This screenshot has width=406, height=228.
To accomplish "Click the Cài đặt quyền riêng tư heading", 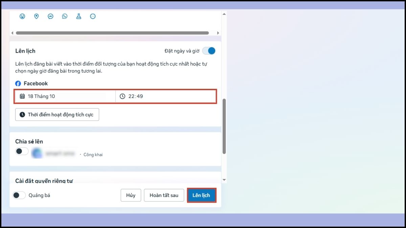I will [44, 181].
